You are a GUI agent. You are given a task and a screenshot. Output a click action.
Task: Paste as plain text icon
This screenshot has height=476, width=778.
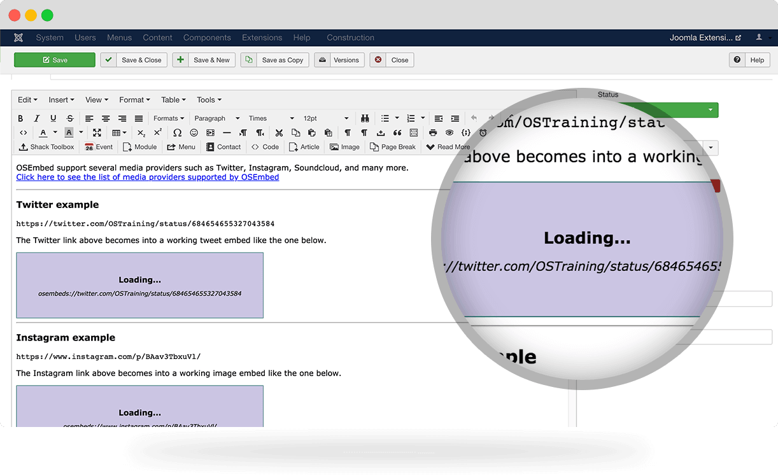point(329,132)
